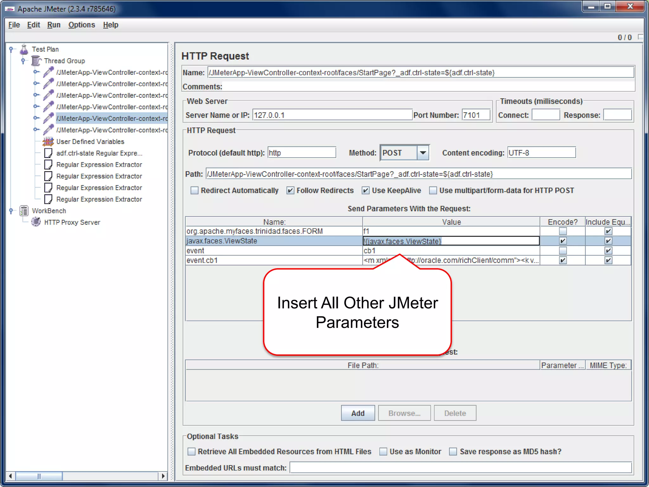Click the highlighted HTTP request pipette icon

(x=48, y=118)
